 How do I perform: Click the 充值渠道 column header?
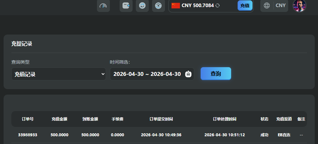click(x=284, y=119)
